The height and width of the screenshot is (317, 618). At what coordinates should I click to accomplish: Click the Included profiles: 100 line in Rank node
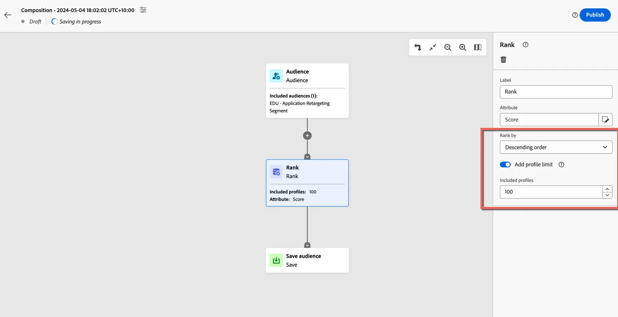(x=293, y=192)
